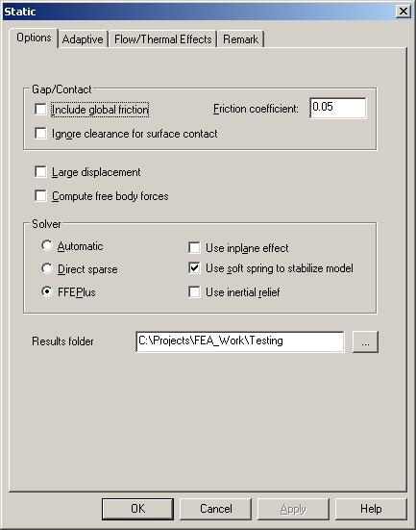Switch to the Adaptive tab

click(x=83, y=39)
